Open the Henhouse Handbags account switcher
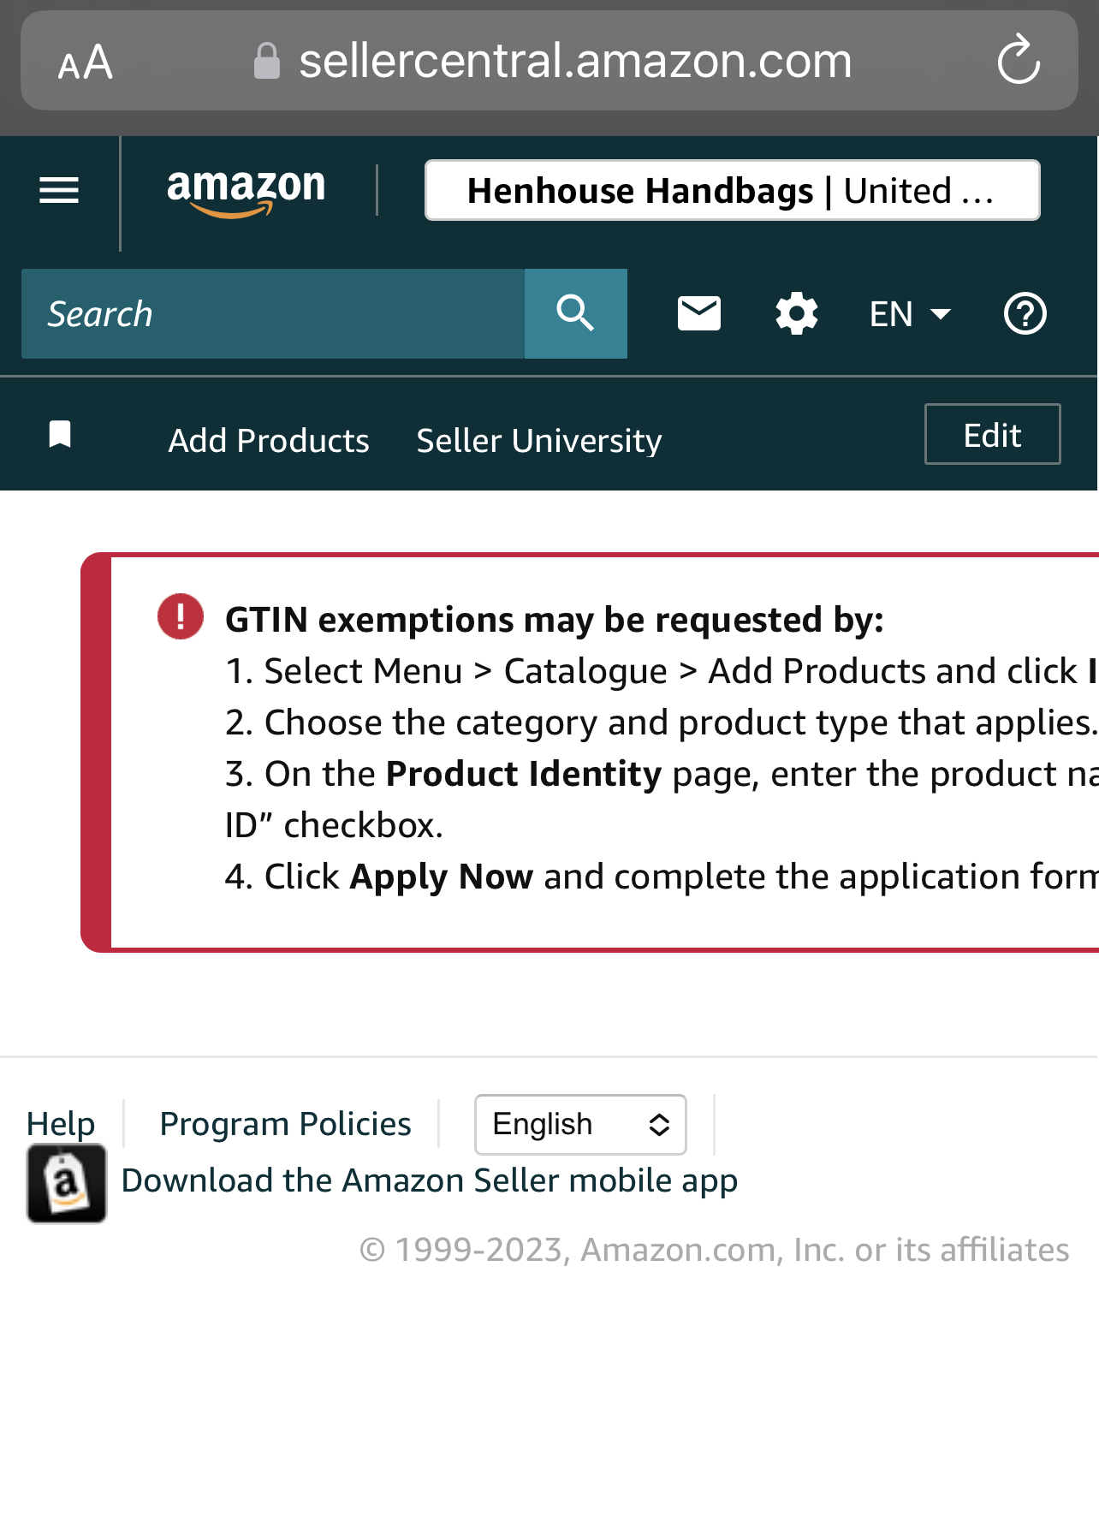Viewport: 1099px width, 1522px height. pos(733,190)
